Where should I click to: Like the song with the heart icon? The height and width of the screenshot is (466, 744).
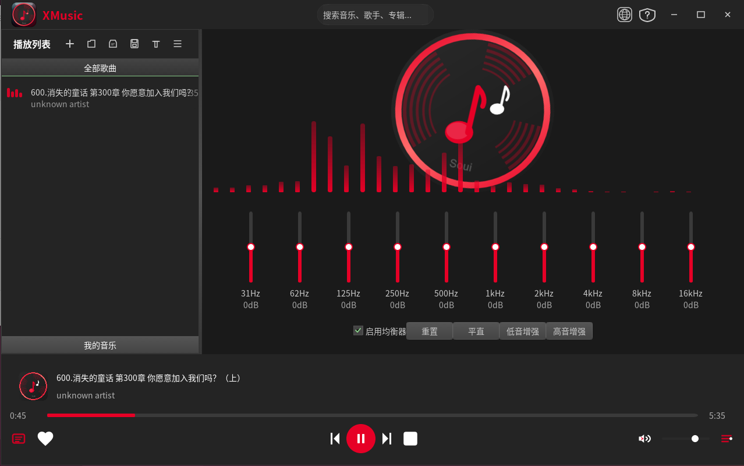click(x=45, y=439)
